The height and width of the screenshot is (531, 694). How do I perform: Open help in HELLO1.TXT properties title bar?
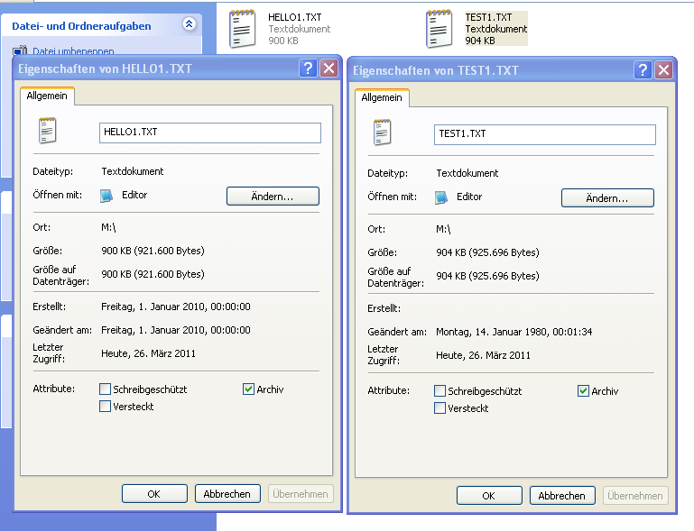[308, 69]
